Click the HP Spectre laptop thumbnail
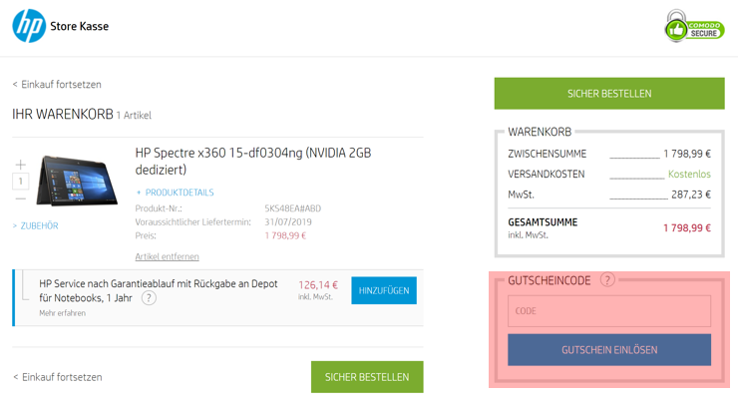738x399 pixels. click(x=77, y=182)
